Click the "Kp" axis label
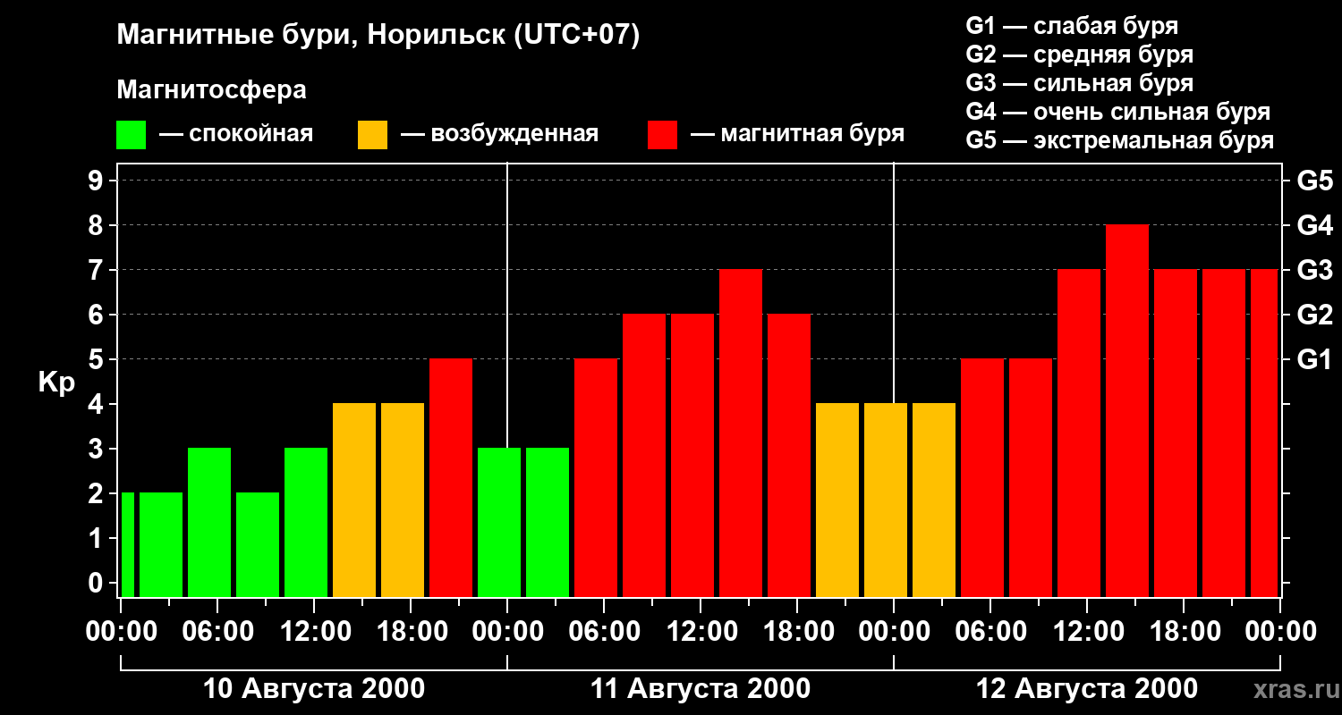This screenshot has height=715, width=1342. click(57, 383)
